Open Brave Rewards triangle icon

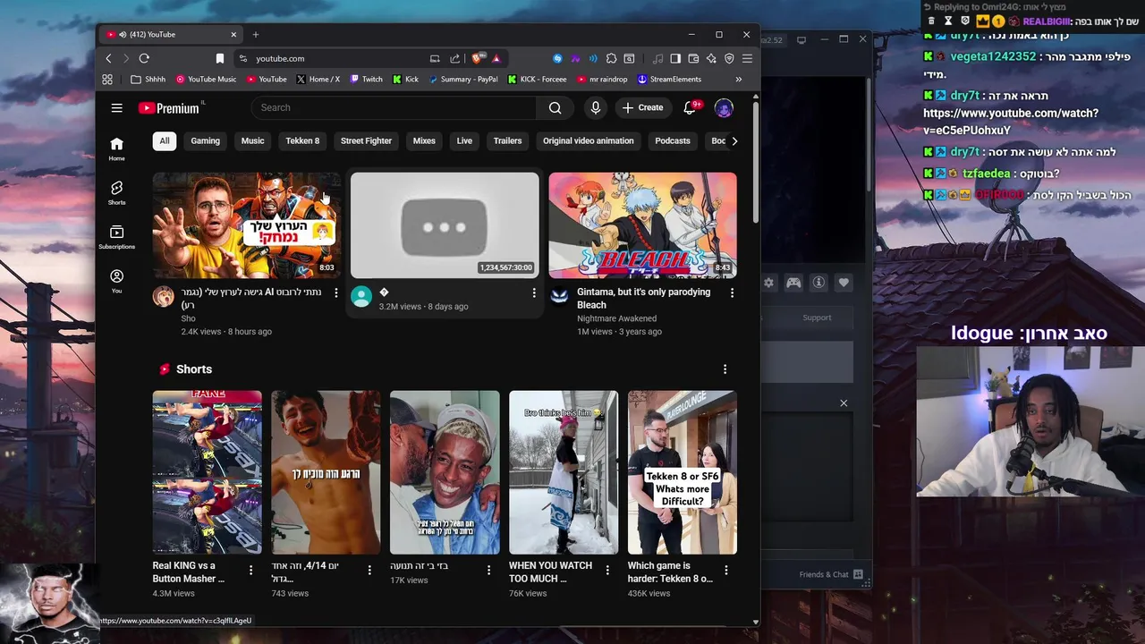coord(496,58)
